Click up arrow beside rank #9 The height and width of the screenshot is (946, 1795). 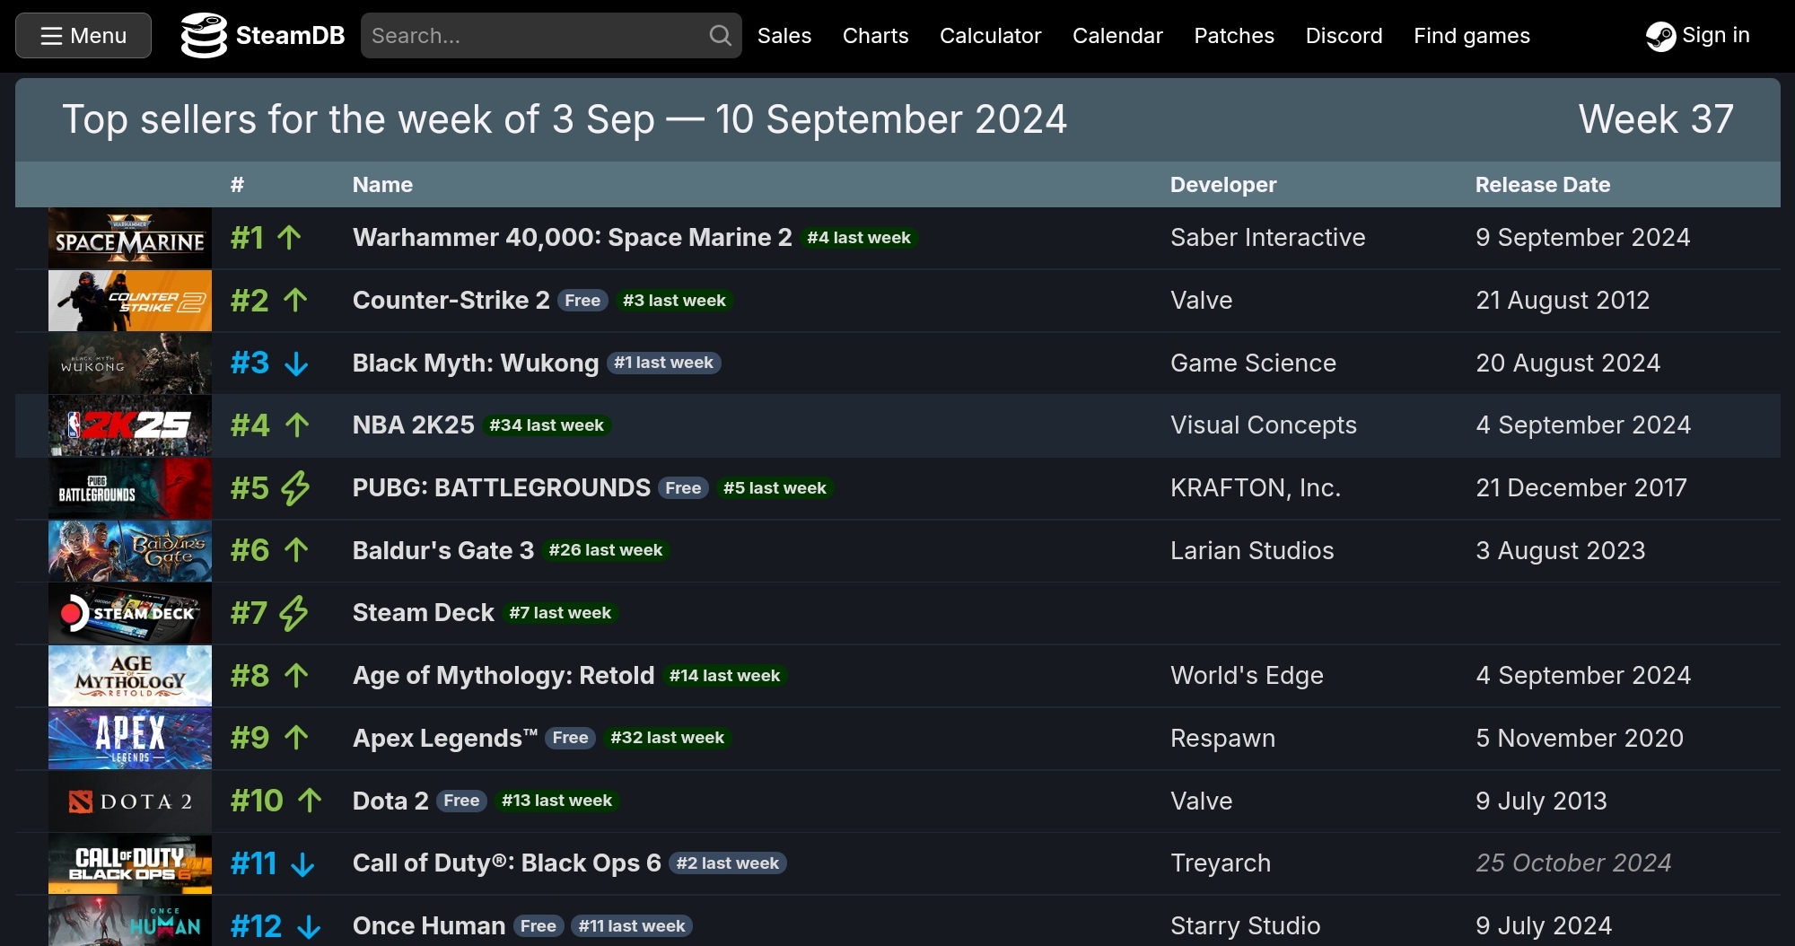click(x=296, y=739)
